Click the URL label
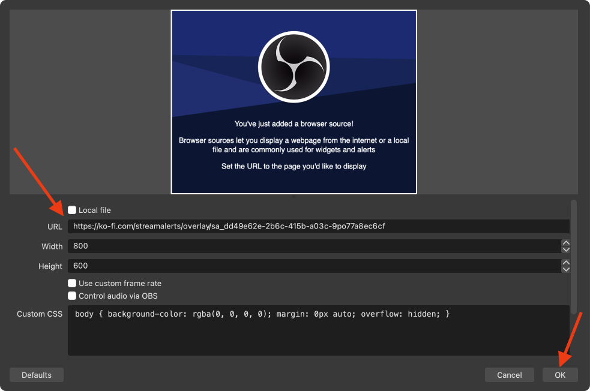Image resolution: width=590 pixels, height=391 pixels. (x=55, y=227)
